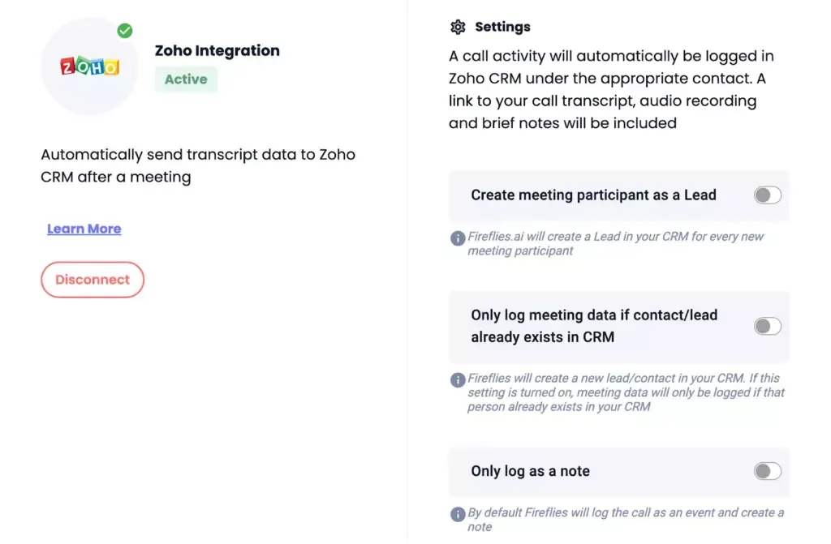Click the transcript data description text

(197, 165)
